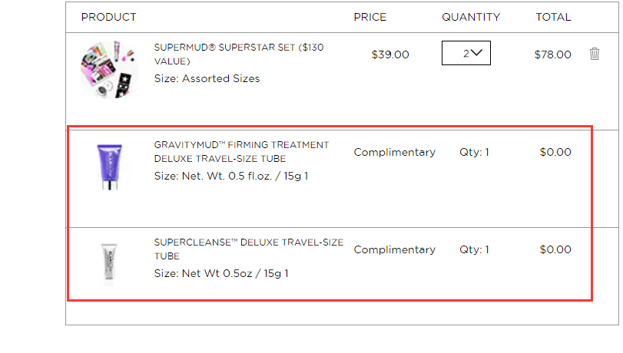Click the SuperMud Superstar Set product thumbnail
This screenshot has width=623, height=353.
(109, 70)
